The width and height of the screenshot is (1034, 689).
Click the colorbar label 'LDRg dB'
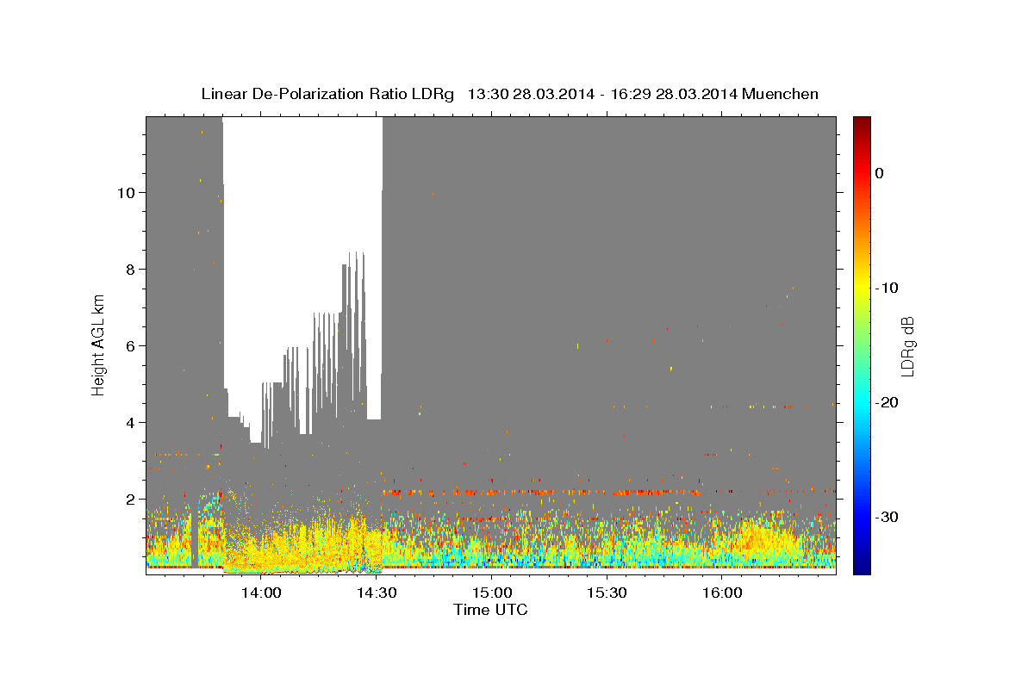point(906,345)
